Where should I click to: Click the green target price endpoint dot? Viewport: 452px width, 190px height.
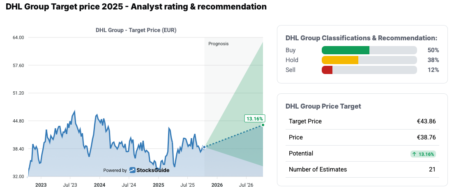pos(263,125)
